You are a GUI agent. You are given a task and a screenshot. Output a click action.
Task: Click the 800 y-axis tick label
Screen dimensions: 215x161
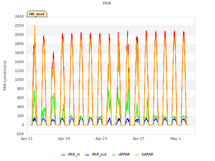pos(20,89)
